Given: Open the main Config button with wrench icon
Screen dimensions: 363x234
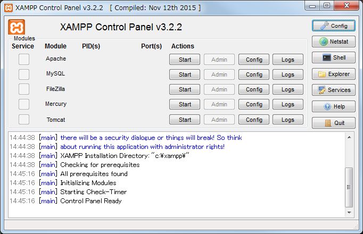Looking at the screenshot, I should pyautogui.click(x=333, y=26).
